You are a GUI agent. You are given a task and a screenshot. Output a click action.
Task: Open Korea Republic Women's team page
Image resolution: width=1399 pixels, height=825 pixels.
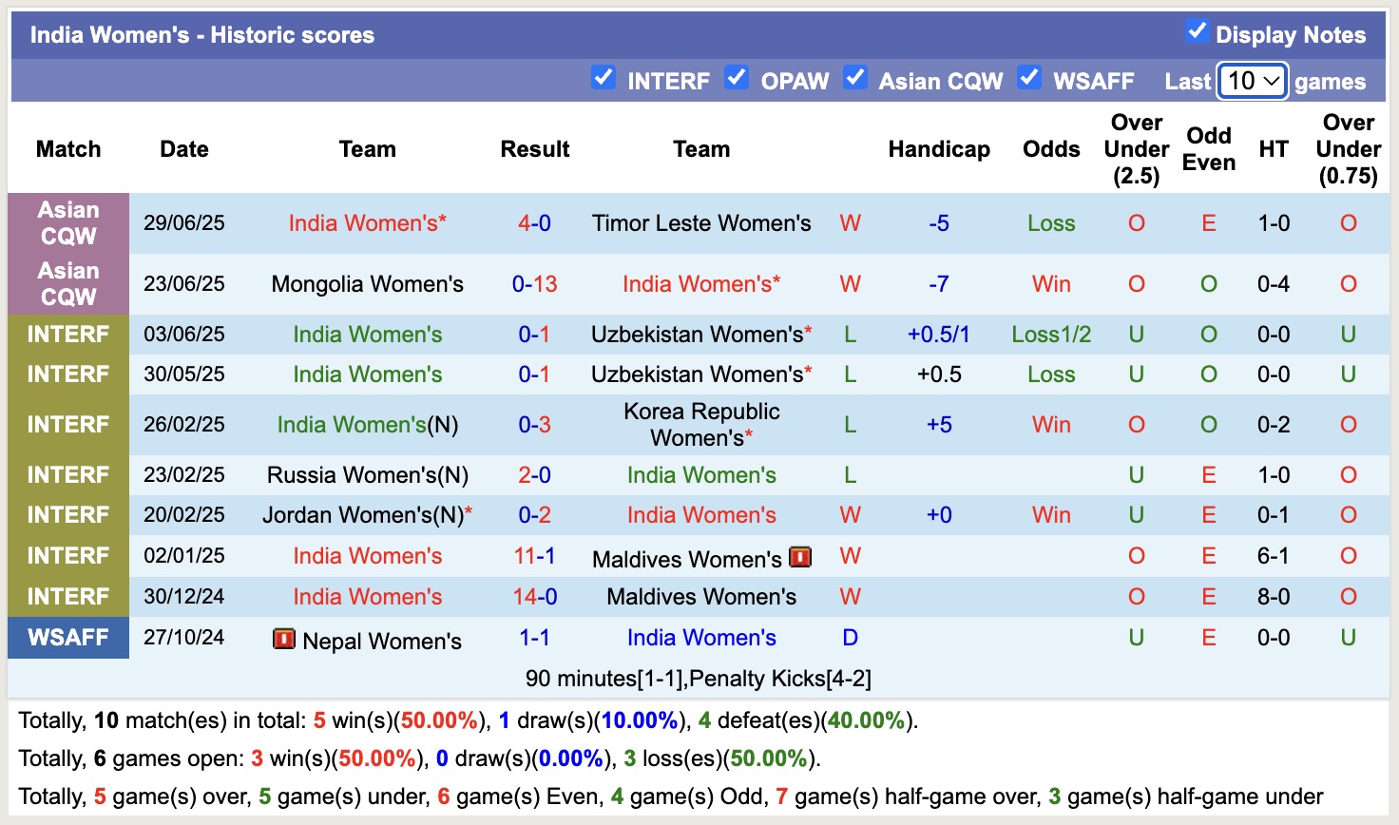[701, 425]
